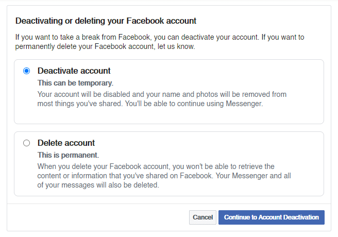
Task: Click blank right side of Delete option card
Action: click(x=308, y=164)
